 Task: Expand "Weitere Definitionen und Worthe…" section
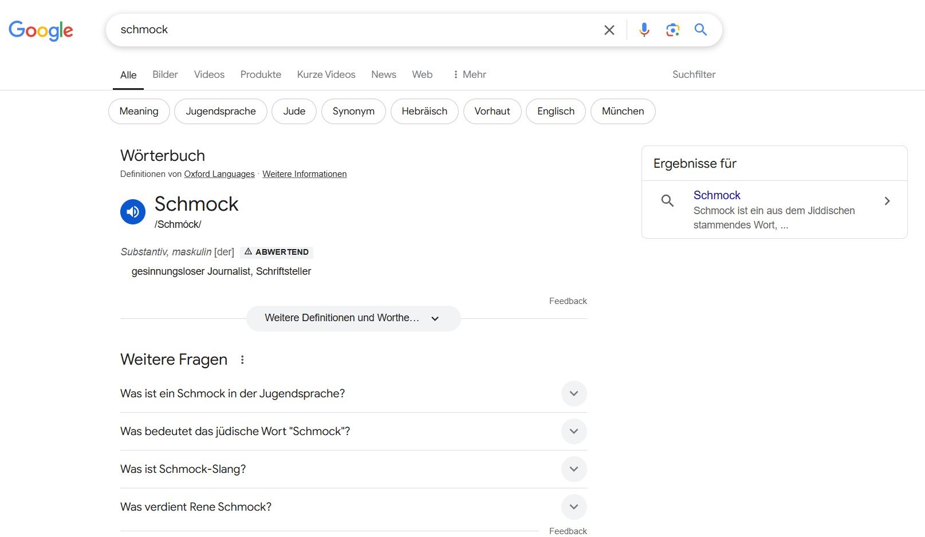[x=353, y=318]
